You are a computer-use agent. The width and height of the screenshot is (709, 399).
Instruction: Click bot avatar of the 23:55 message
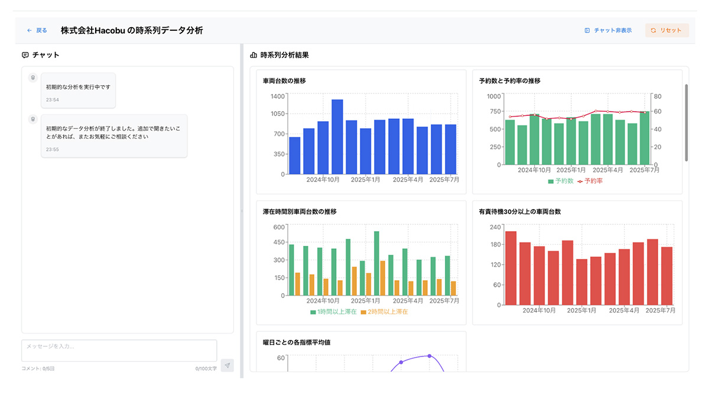tap(33, 119)
